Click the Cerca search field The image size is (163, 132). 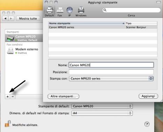click(131, 10)
